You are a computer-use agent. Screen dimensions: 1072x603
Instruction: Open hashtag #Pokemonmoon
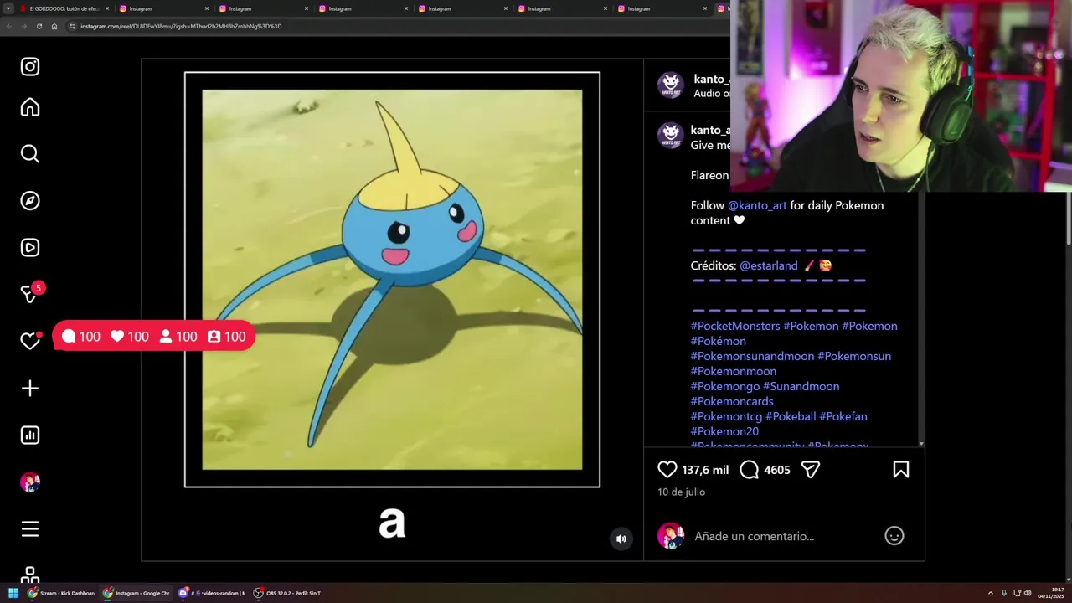pyautogui.click(x=733, y=371)
